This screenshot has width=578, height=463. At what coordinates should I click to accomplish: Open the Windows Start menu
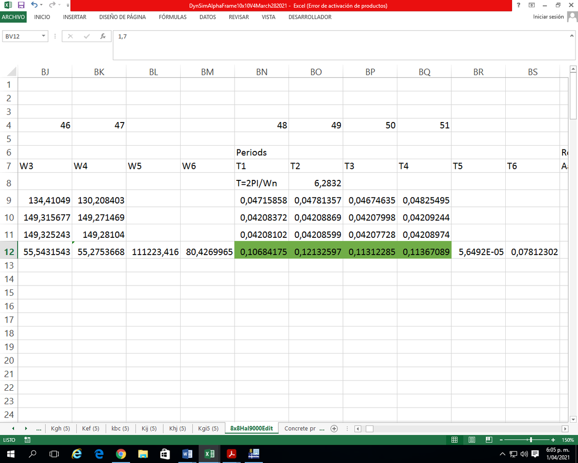[x=10, y=454]
